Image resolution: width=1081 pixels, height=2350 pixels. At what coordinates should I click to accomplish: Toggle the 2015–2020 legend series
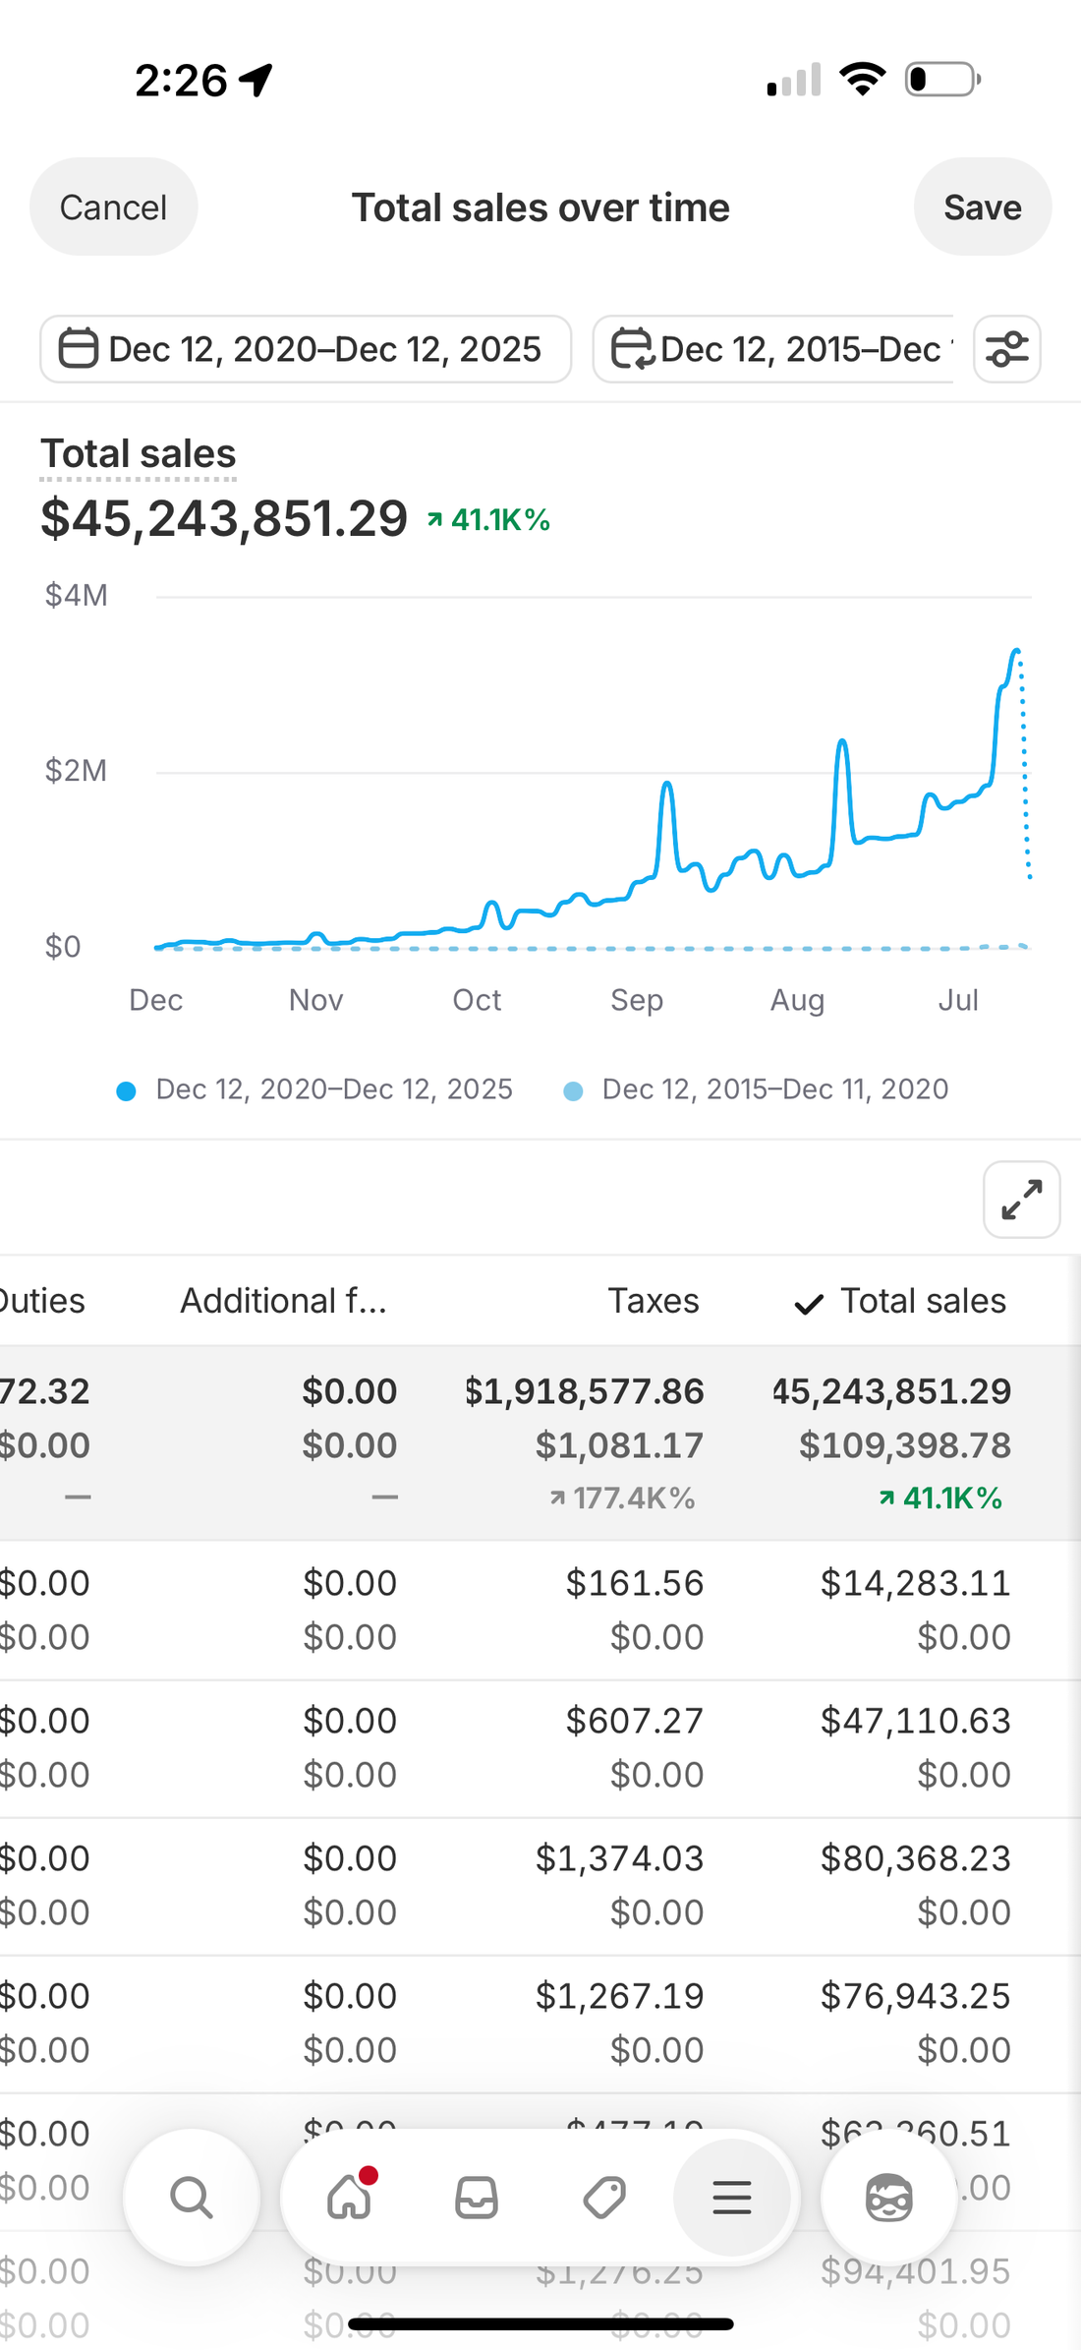757,1089
